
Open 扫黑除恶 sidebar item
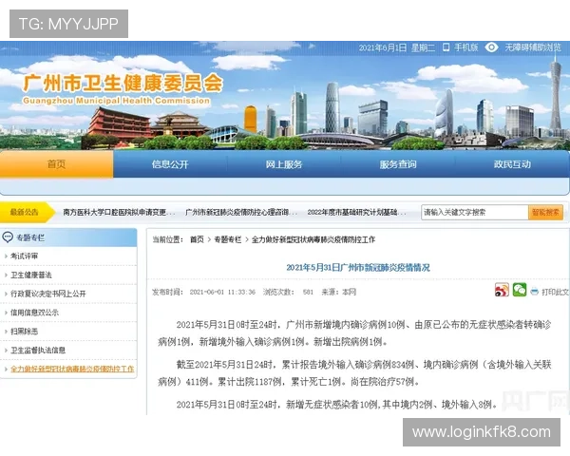24,332
